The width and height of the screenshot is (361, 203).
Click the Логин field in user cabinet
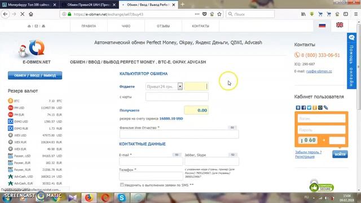pos(322,118)
